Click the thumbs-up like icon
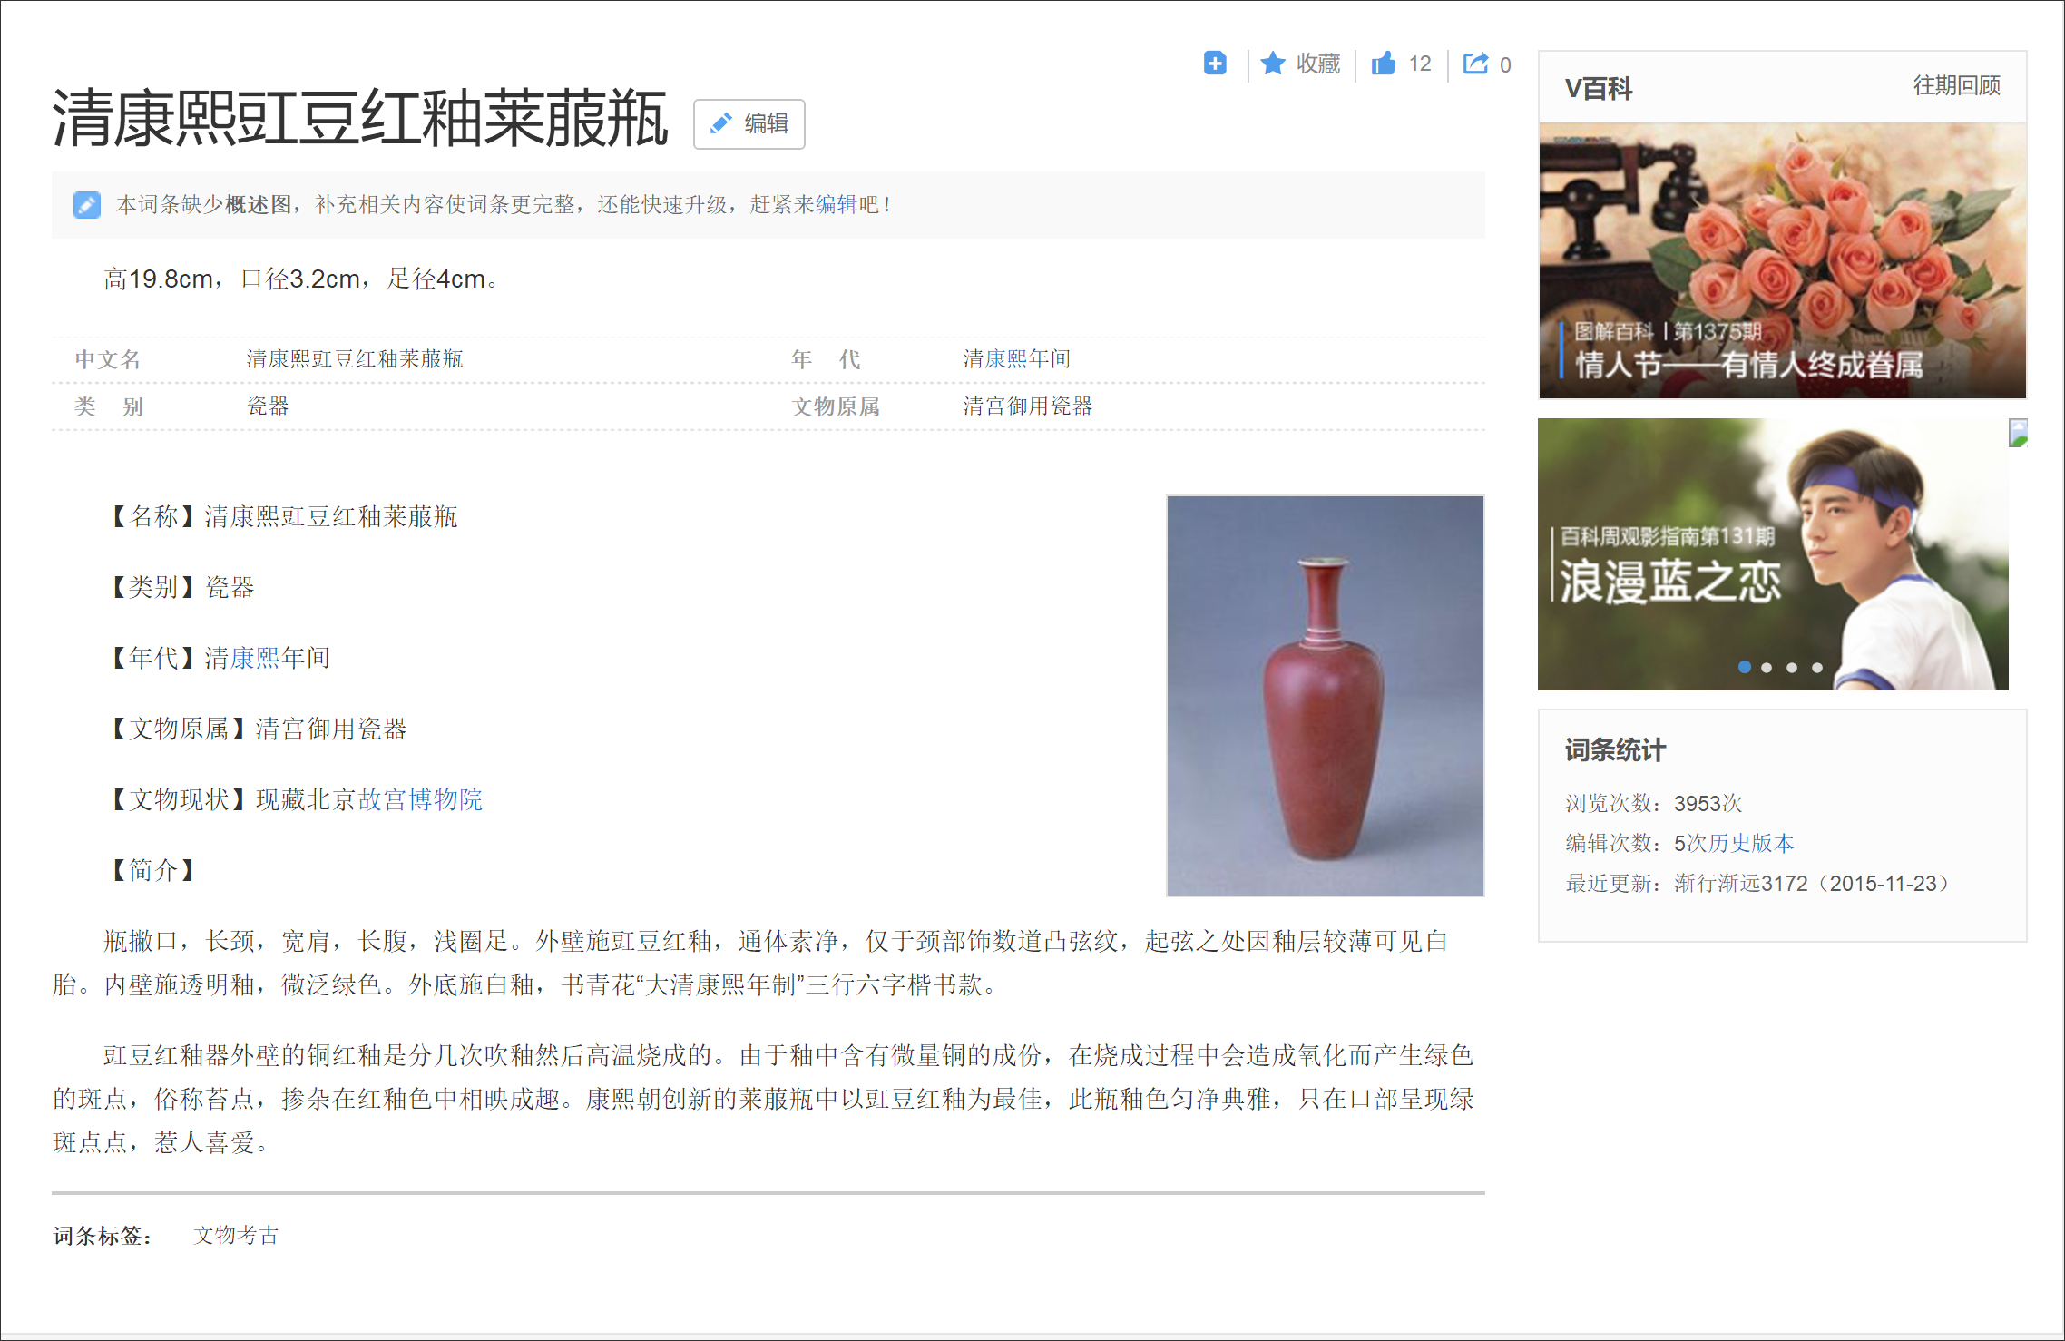Viewport: 2065px width, 1341px height. 1384,64
